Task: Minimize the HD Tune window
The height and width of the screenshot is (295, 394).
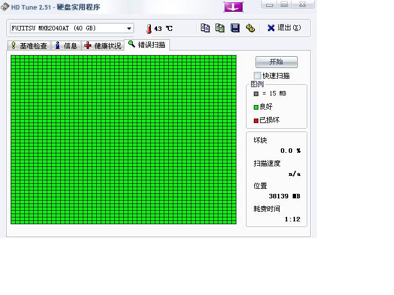Action: (x=270, y=4)
